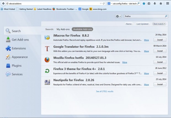171x118 pixels.
Task: Open the downloads arrow icon
Action: (x=155, y=4)
